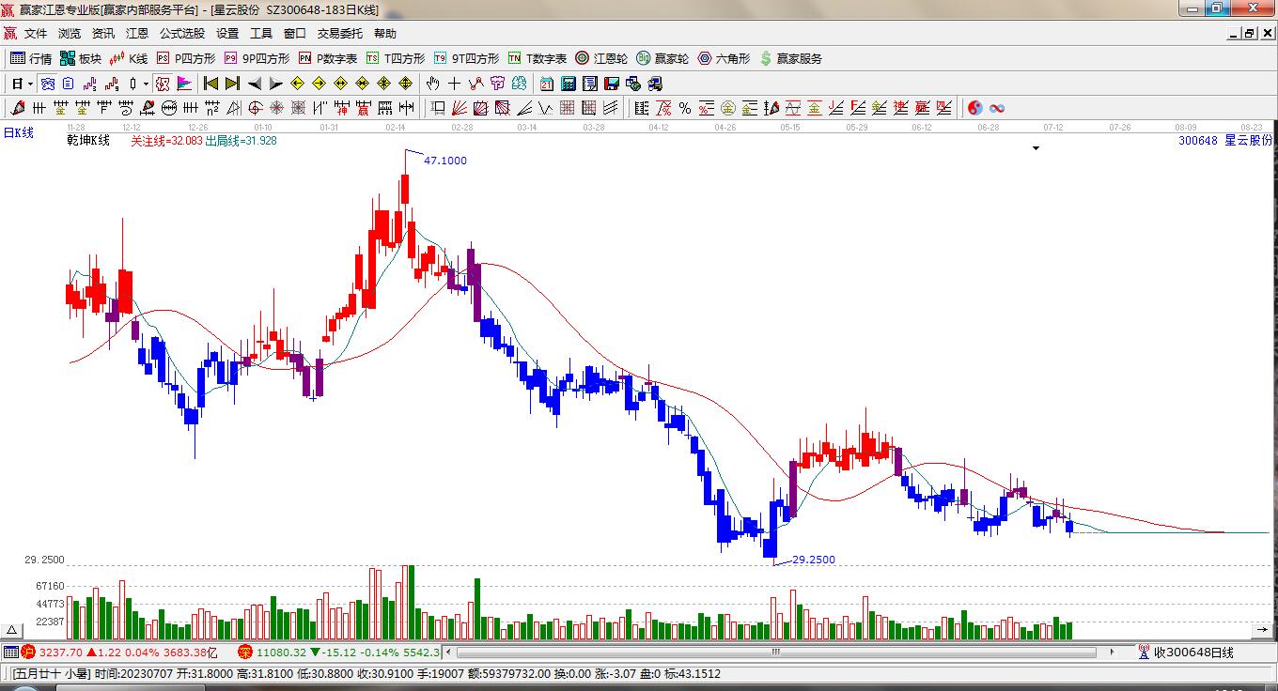Jump to first bar icon
This screenshot has width=1278, height=691.
click(210, 84)
